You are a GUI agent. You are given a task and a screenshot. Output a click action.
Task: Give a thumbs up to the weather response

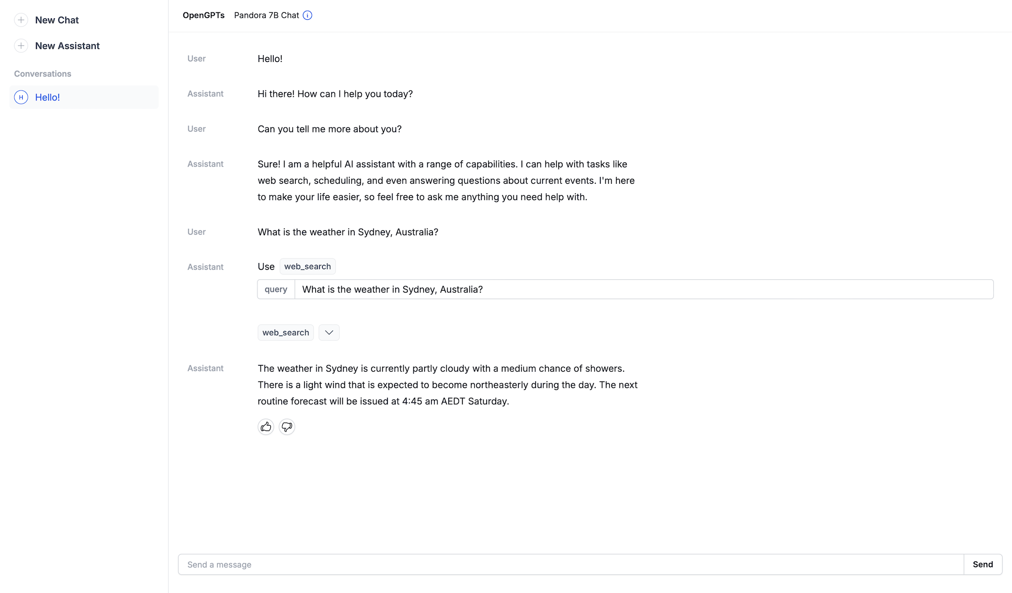pyautogui.click(x=266, y=426)
